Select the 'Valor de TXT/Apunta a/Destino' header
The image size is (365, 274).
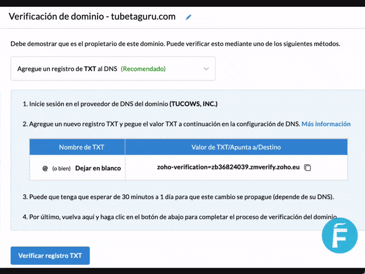[236, 147]
